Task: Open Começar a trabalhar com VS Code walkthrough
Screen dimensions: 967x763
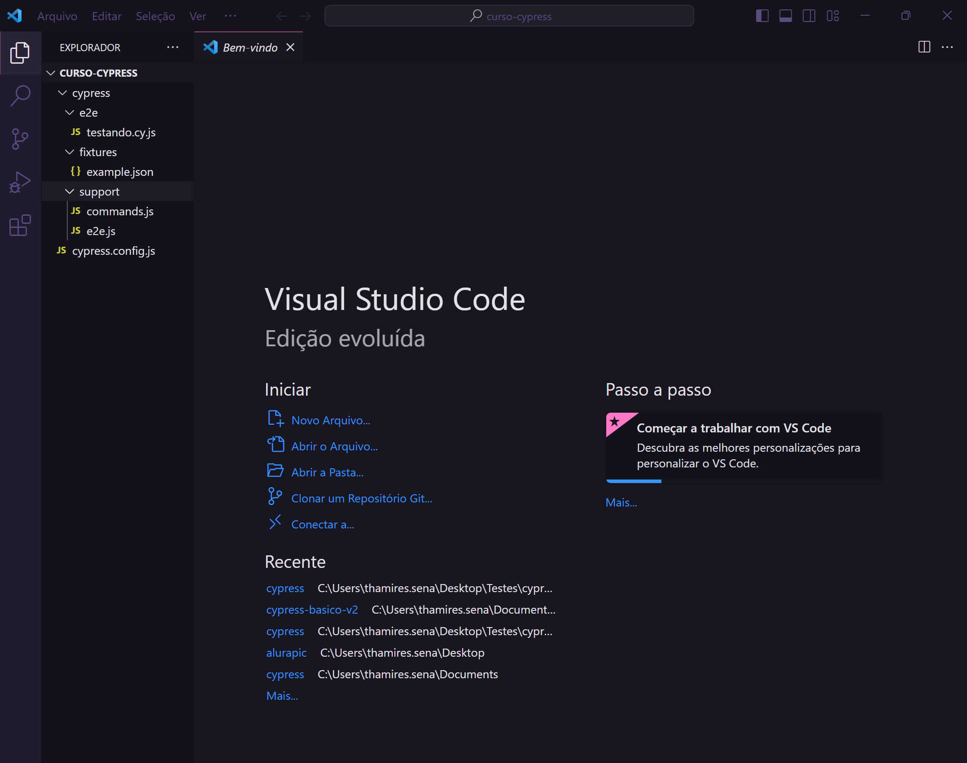Action: (744, 447)
